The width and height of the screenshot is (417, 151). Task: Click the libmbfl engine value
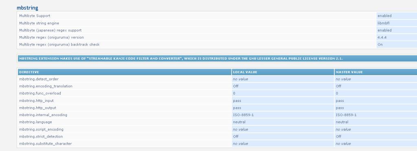pyautogui.click(x=384, y=23)
